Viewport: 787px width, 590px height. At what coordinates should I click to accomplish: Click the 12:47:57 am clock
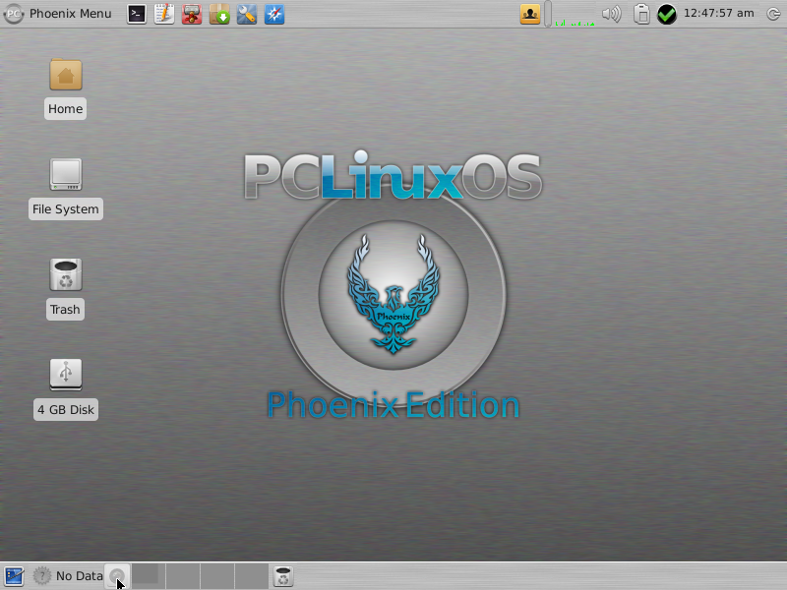point(719,14)
